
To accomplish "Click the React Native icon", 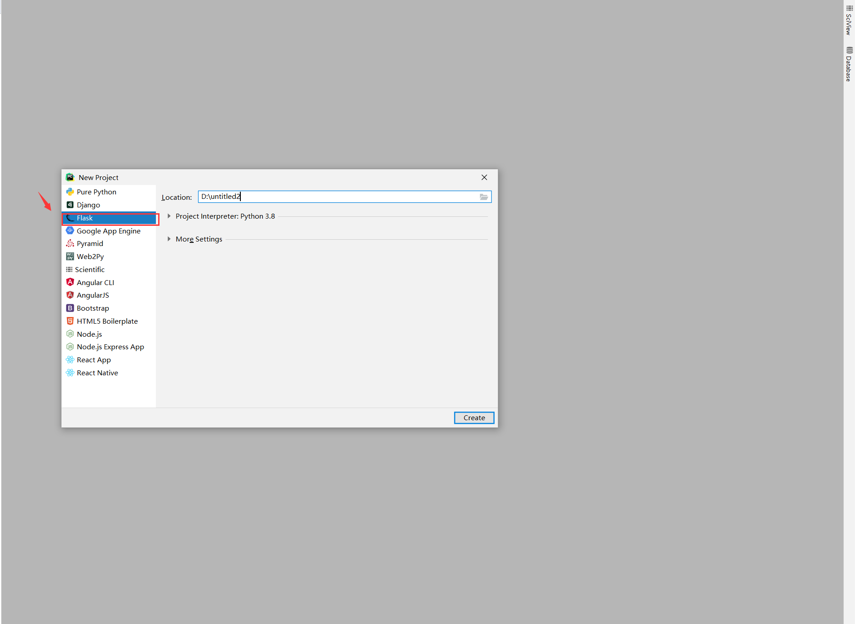I will click(x=70, y=373).
